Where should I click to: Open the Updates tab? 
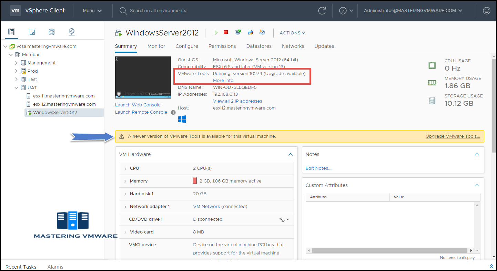pos(324,46)
